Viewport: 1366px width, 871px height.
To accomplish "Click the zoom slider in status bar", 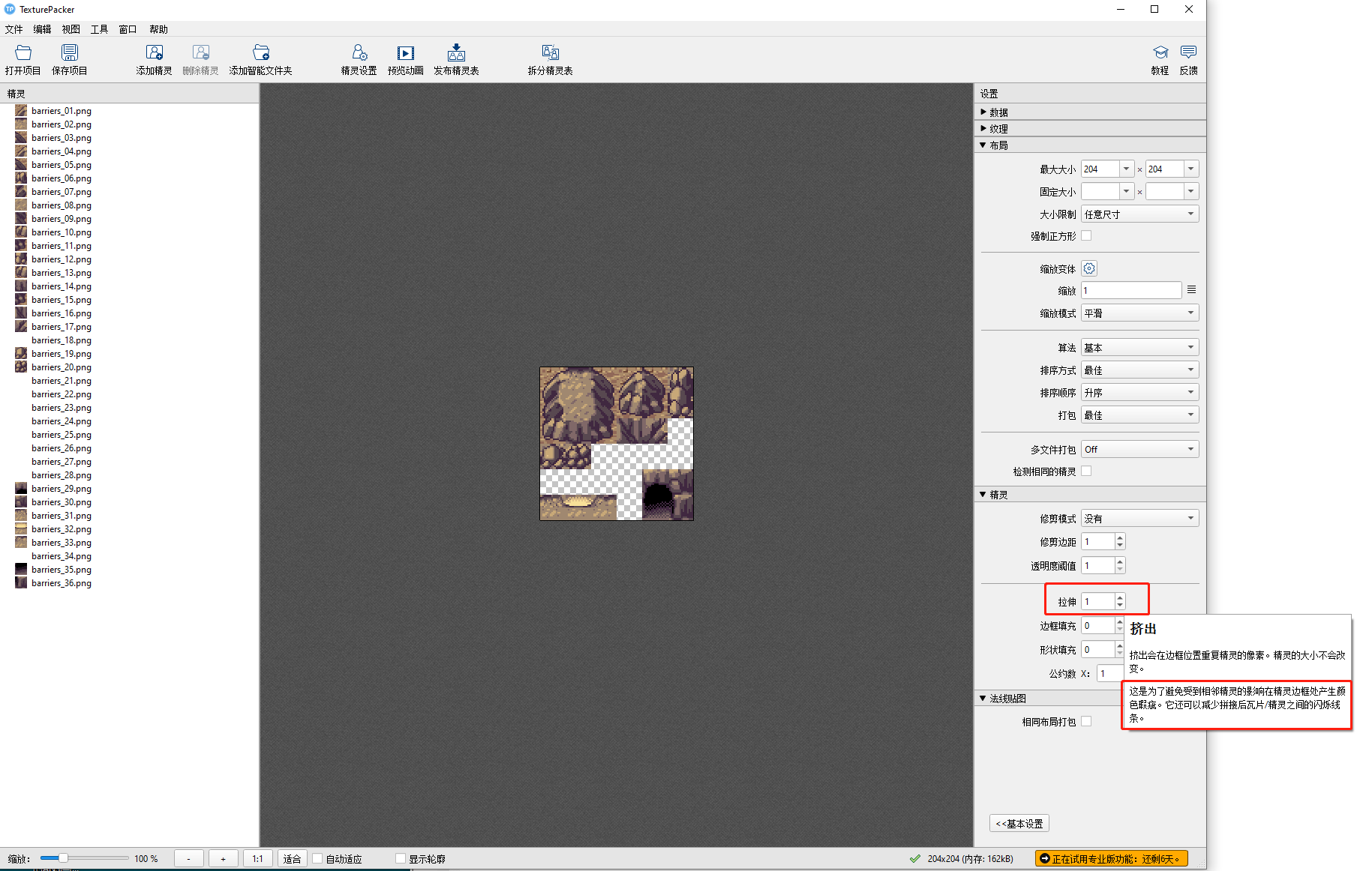I will [84, 858].
